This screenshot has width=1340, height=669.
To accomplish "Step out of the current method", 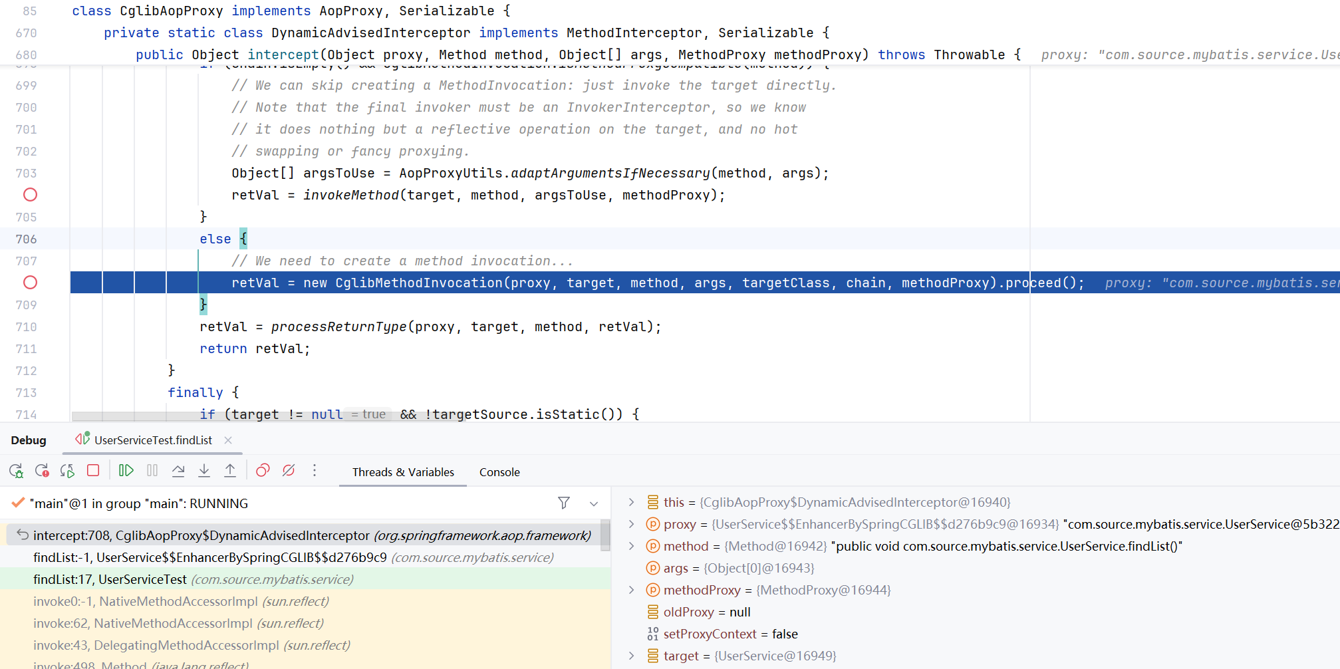I will pos(230,471).
